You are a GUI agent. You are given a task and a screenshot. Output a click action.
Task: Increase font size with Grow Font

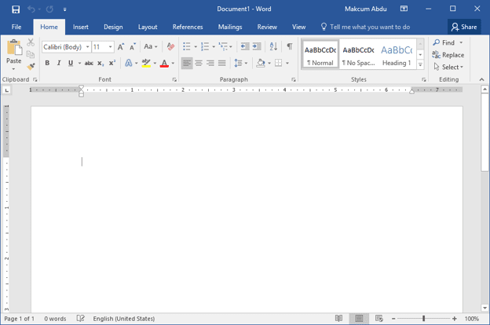(x=121, y=47)
